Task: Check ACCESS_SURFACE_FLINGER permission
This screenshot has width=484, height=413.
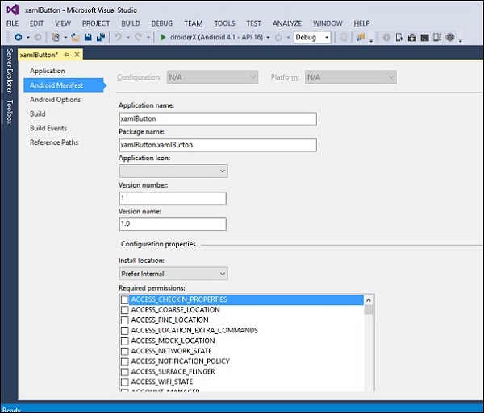Action: pos(124,372)
